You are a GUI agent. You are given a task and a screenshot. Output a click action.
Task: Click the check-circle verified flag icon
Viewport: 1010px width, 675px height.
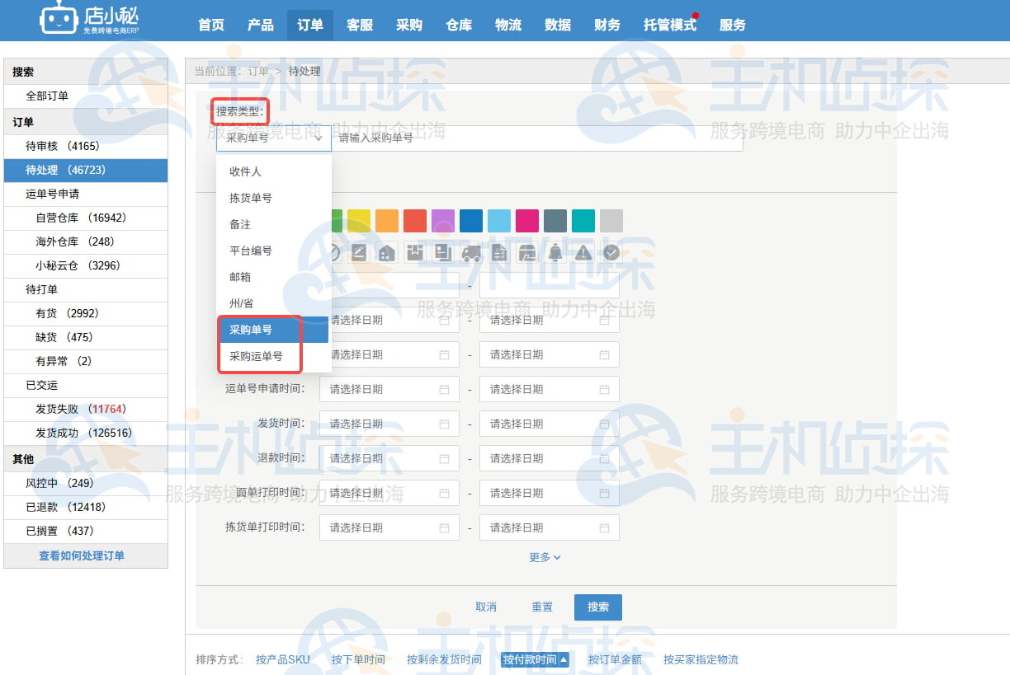pos(611,253)
